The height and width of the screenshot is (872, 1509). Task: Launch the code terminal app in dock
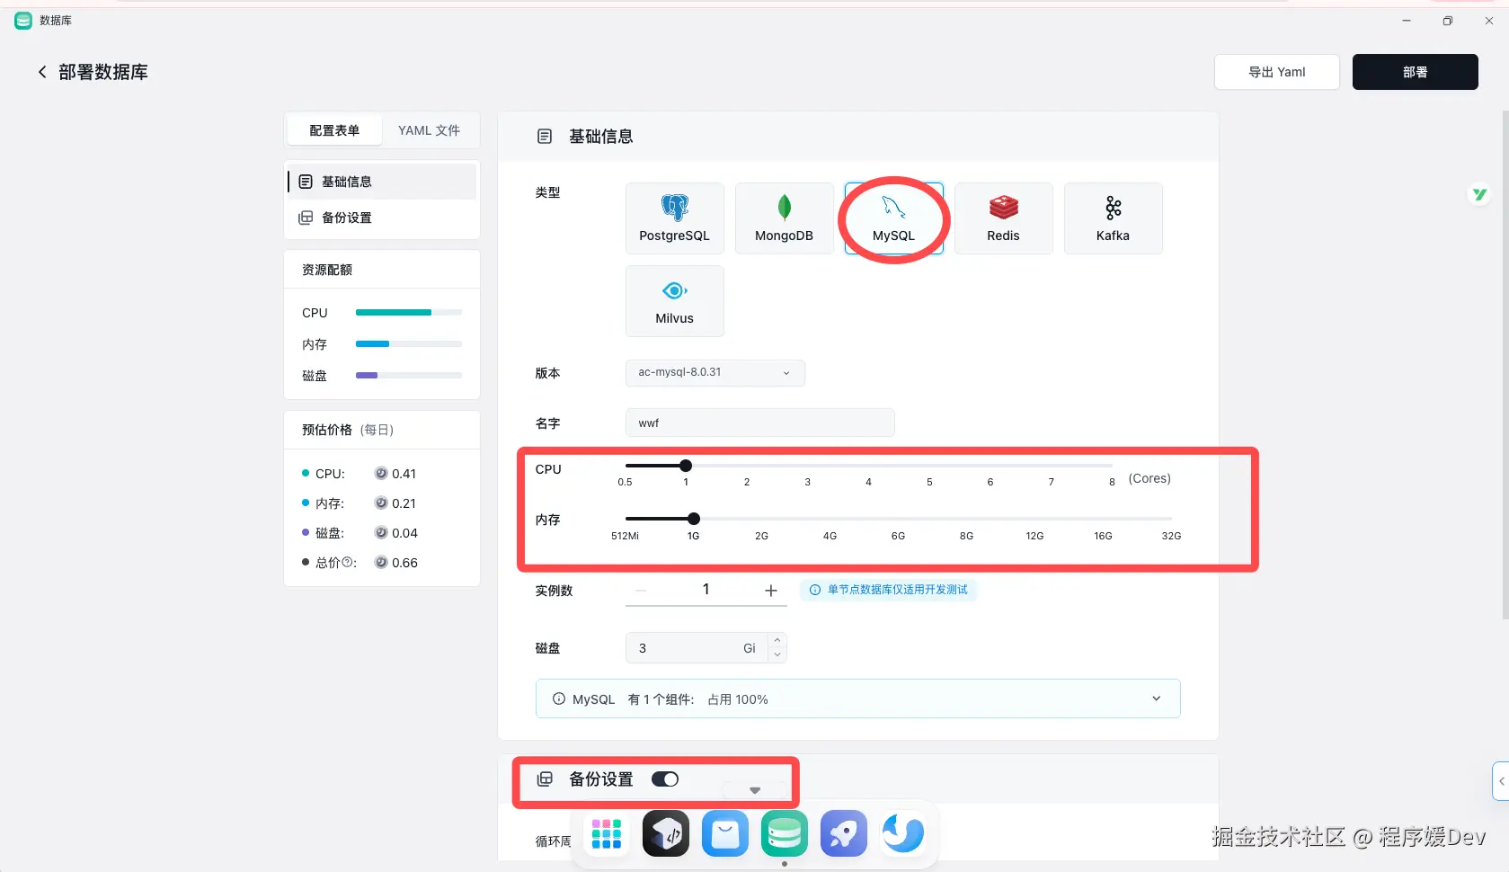click(666, 833)
